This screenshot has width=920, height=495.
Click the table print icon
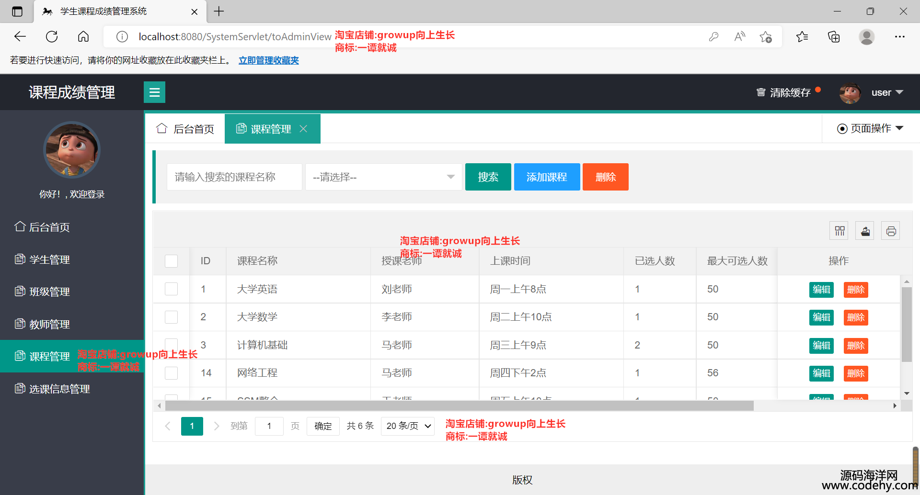click(x=891, y=231)
